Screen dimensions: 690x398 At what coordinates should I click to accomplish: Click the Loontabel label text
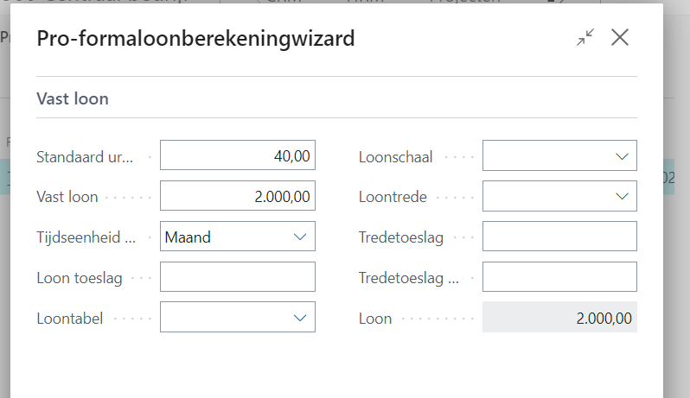pos(69,319)
